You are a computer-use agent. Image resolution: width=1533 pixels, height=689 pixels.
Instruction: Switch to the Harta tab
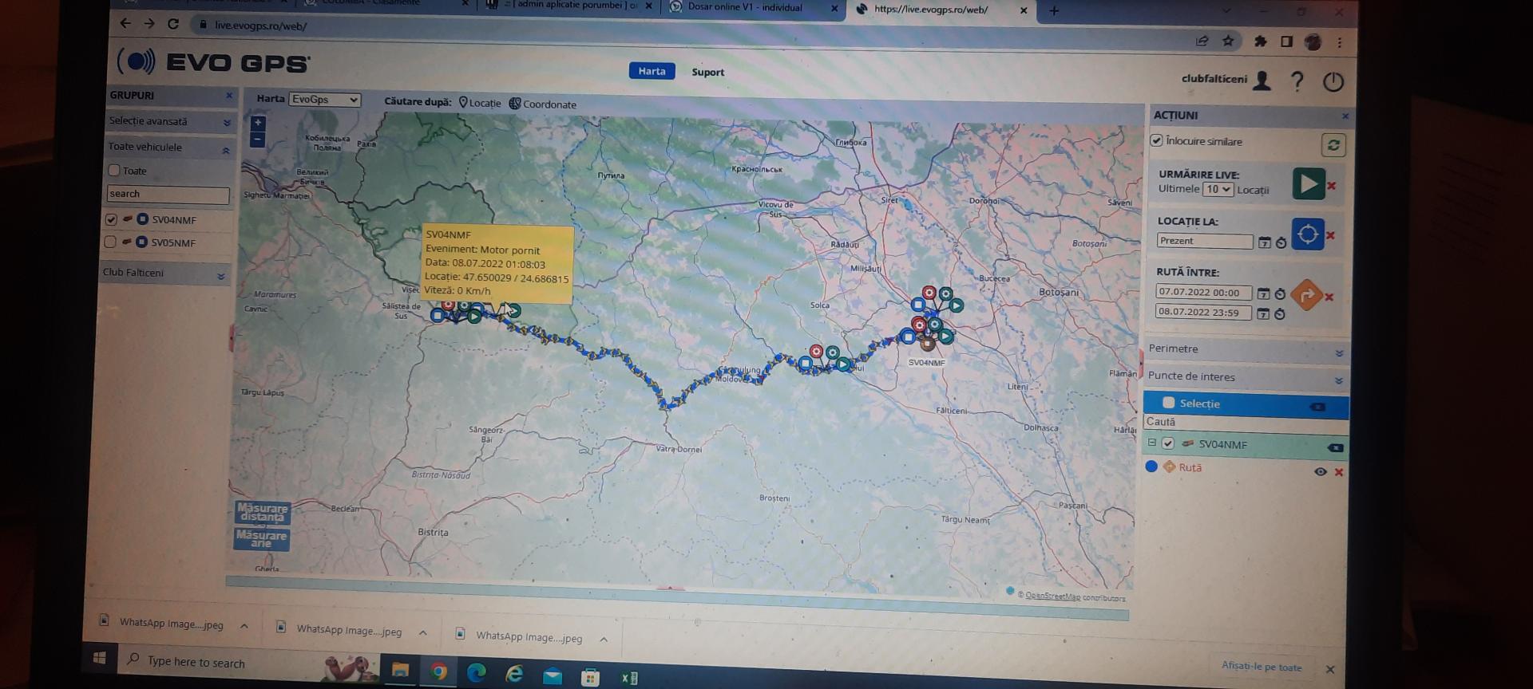coord(652,71)
